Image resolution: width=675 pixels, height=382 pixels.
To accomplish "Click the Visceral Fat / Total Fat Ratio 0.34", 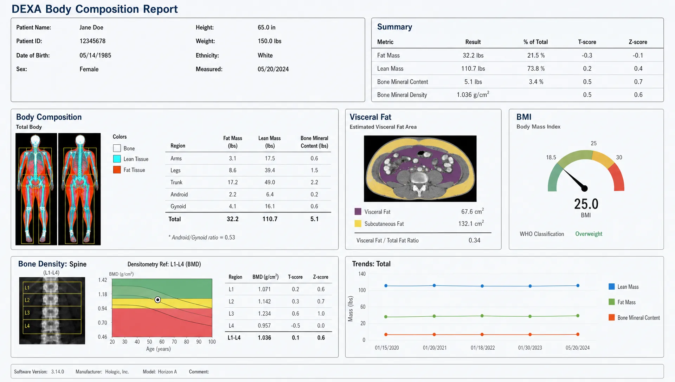I will coord(474,241).
